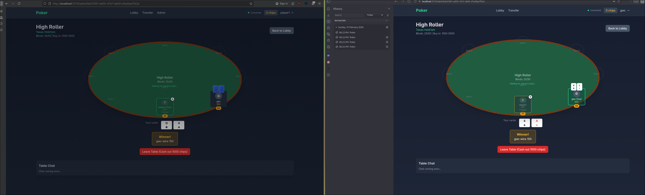
Task: Open the Today date range dropdown
Action: (x=374, y=15)
